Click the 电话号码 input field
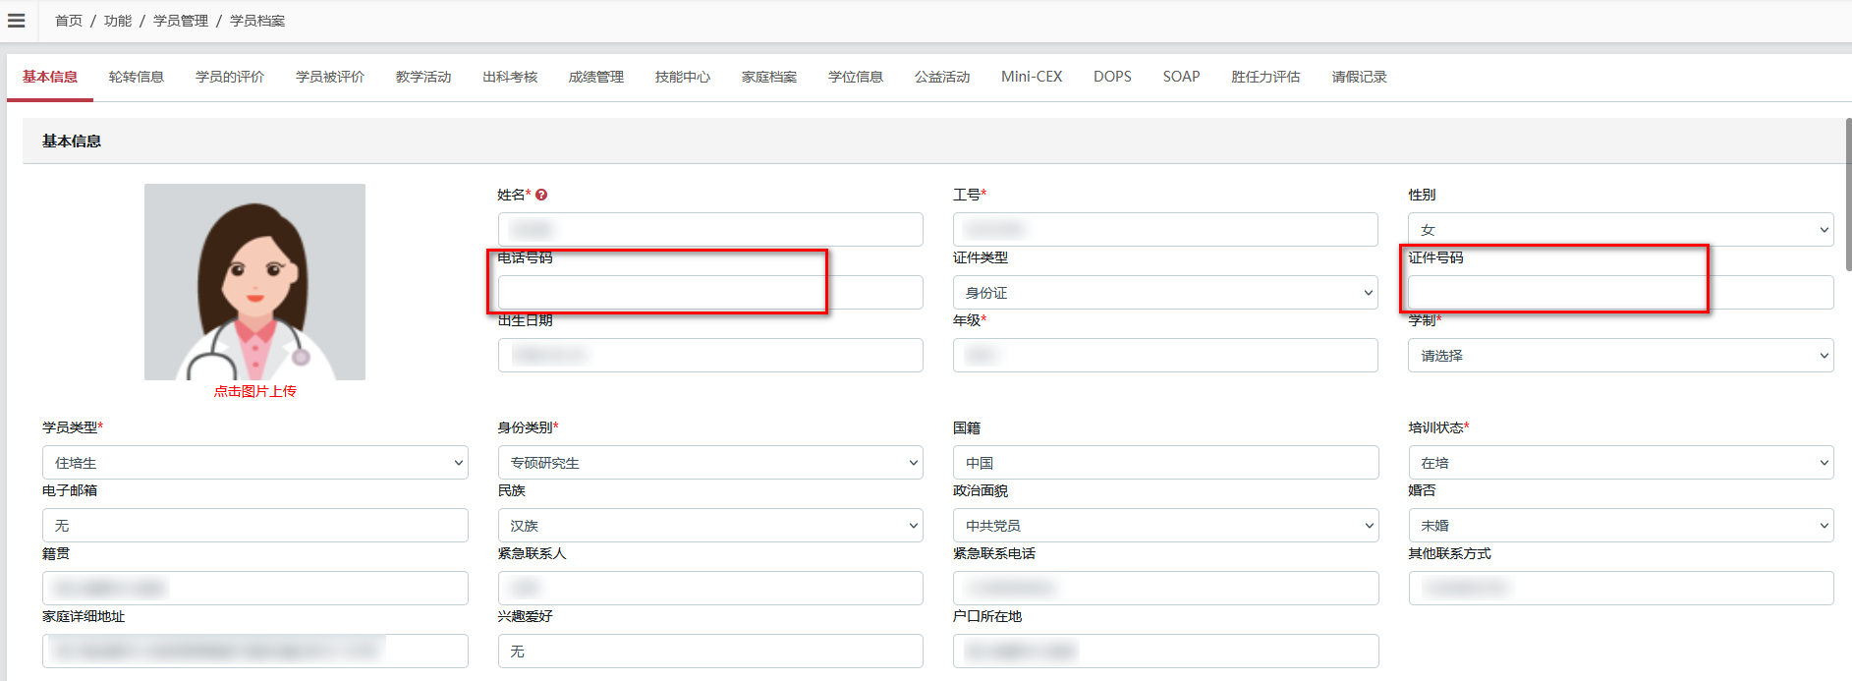This screenshot has height=681, width=1852. pos(710,292)
